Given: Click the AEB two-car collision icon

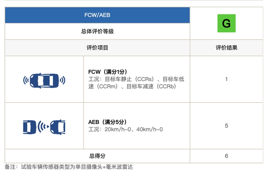Looking at the screenshot, I should point(44,127).
